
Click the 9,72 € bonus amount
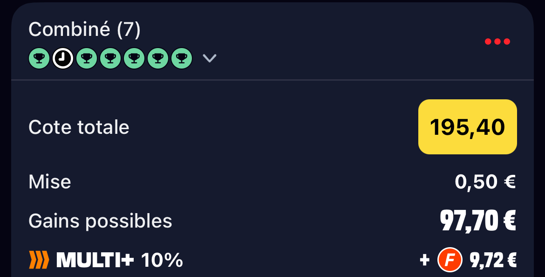click(493, 260)
